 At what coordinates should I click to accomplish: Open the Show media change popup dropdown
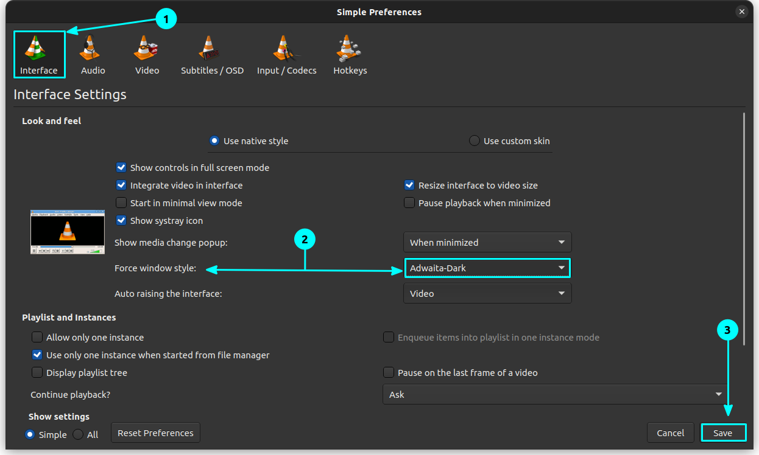click(487, 242)
